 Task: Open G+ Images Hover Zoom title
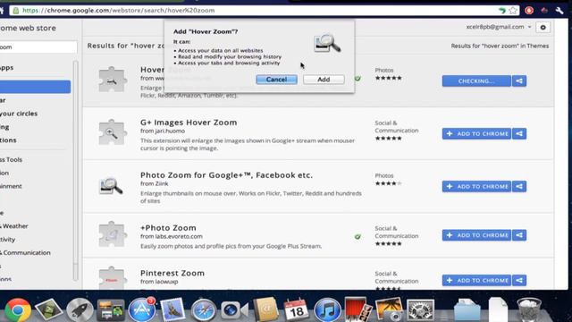coord(189,123)
